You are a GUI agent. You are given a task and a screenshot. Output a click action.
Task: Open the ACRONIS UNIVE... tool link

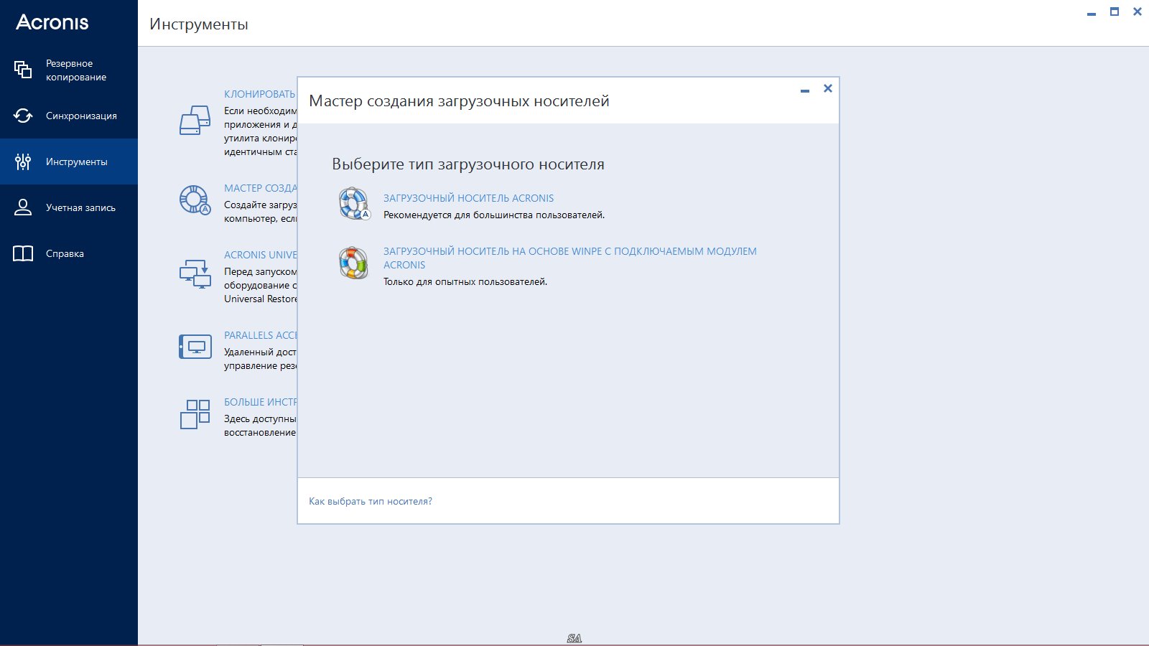260,255
